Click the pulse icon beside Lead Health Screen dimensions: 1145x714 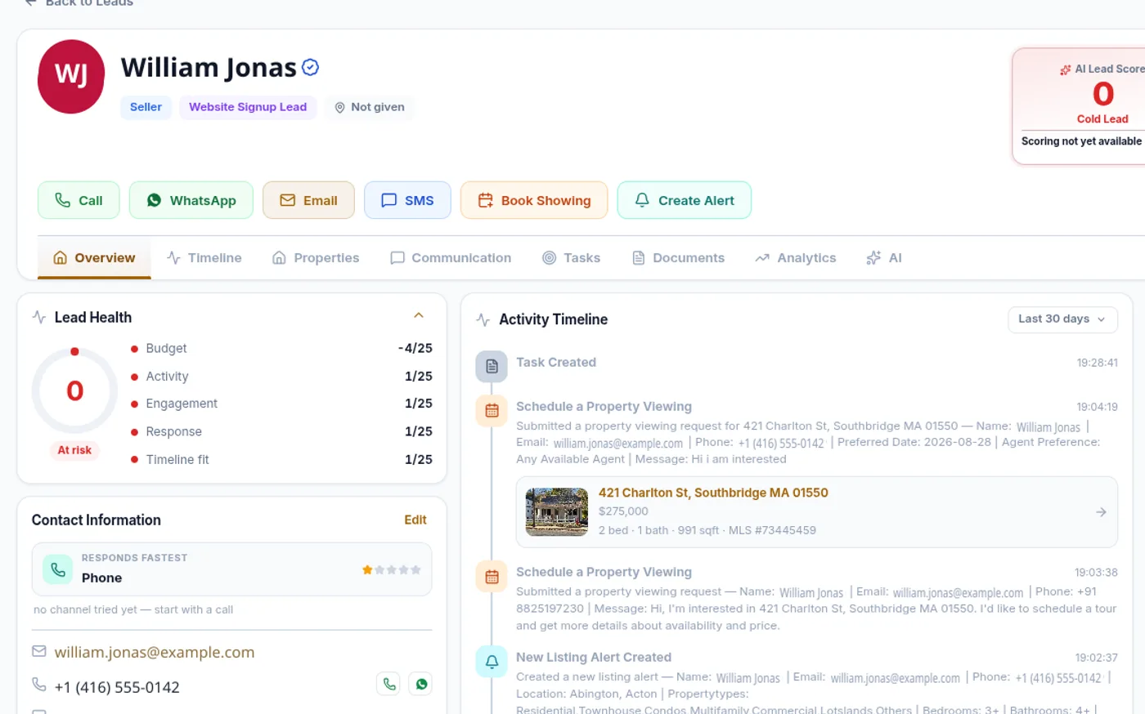pyautogui.click(x=39, y=317)
